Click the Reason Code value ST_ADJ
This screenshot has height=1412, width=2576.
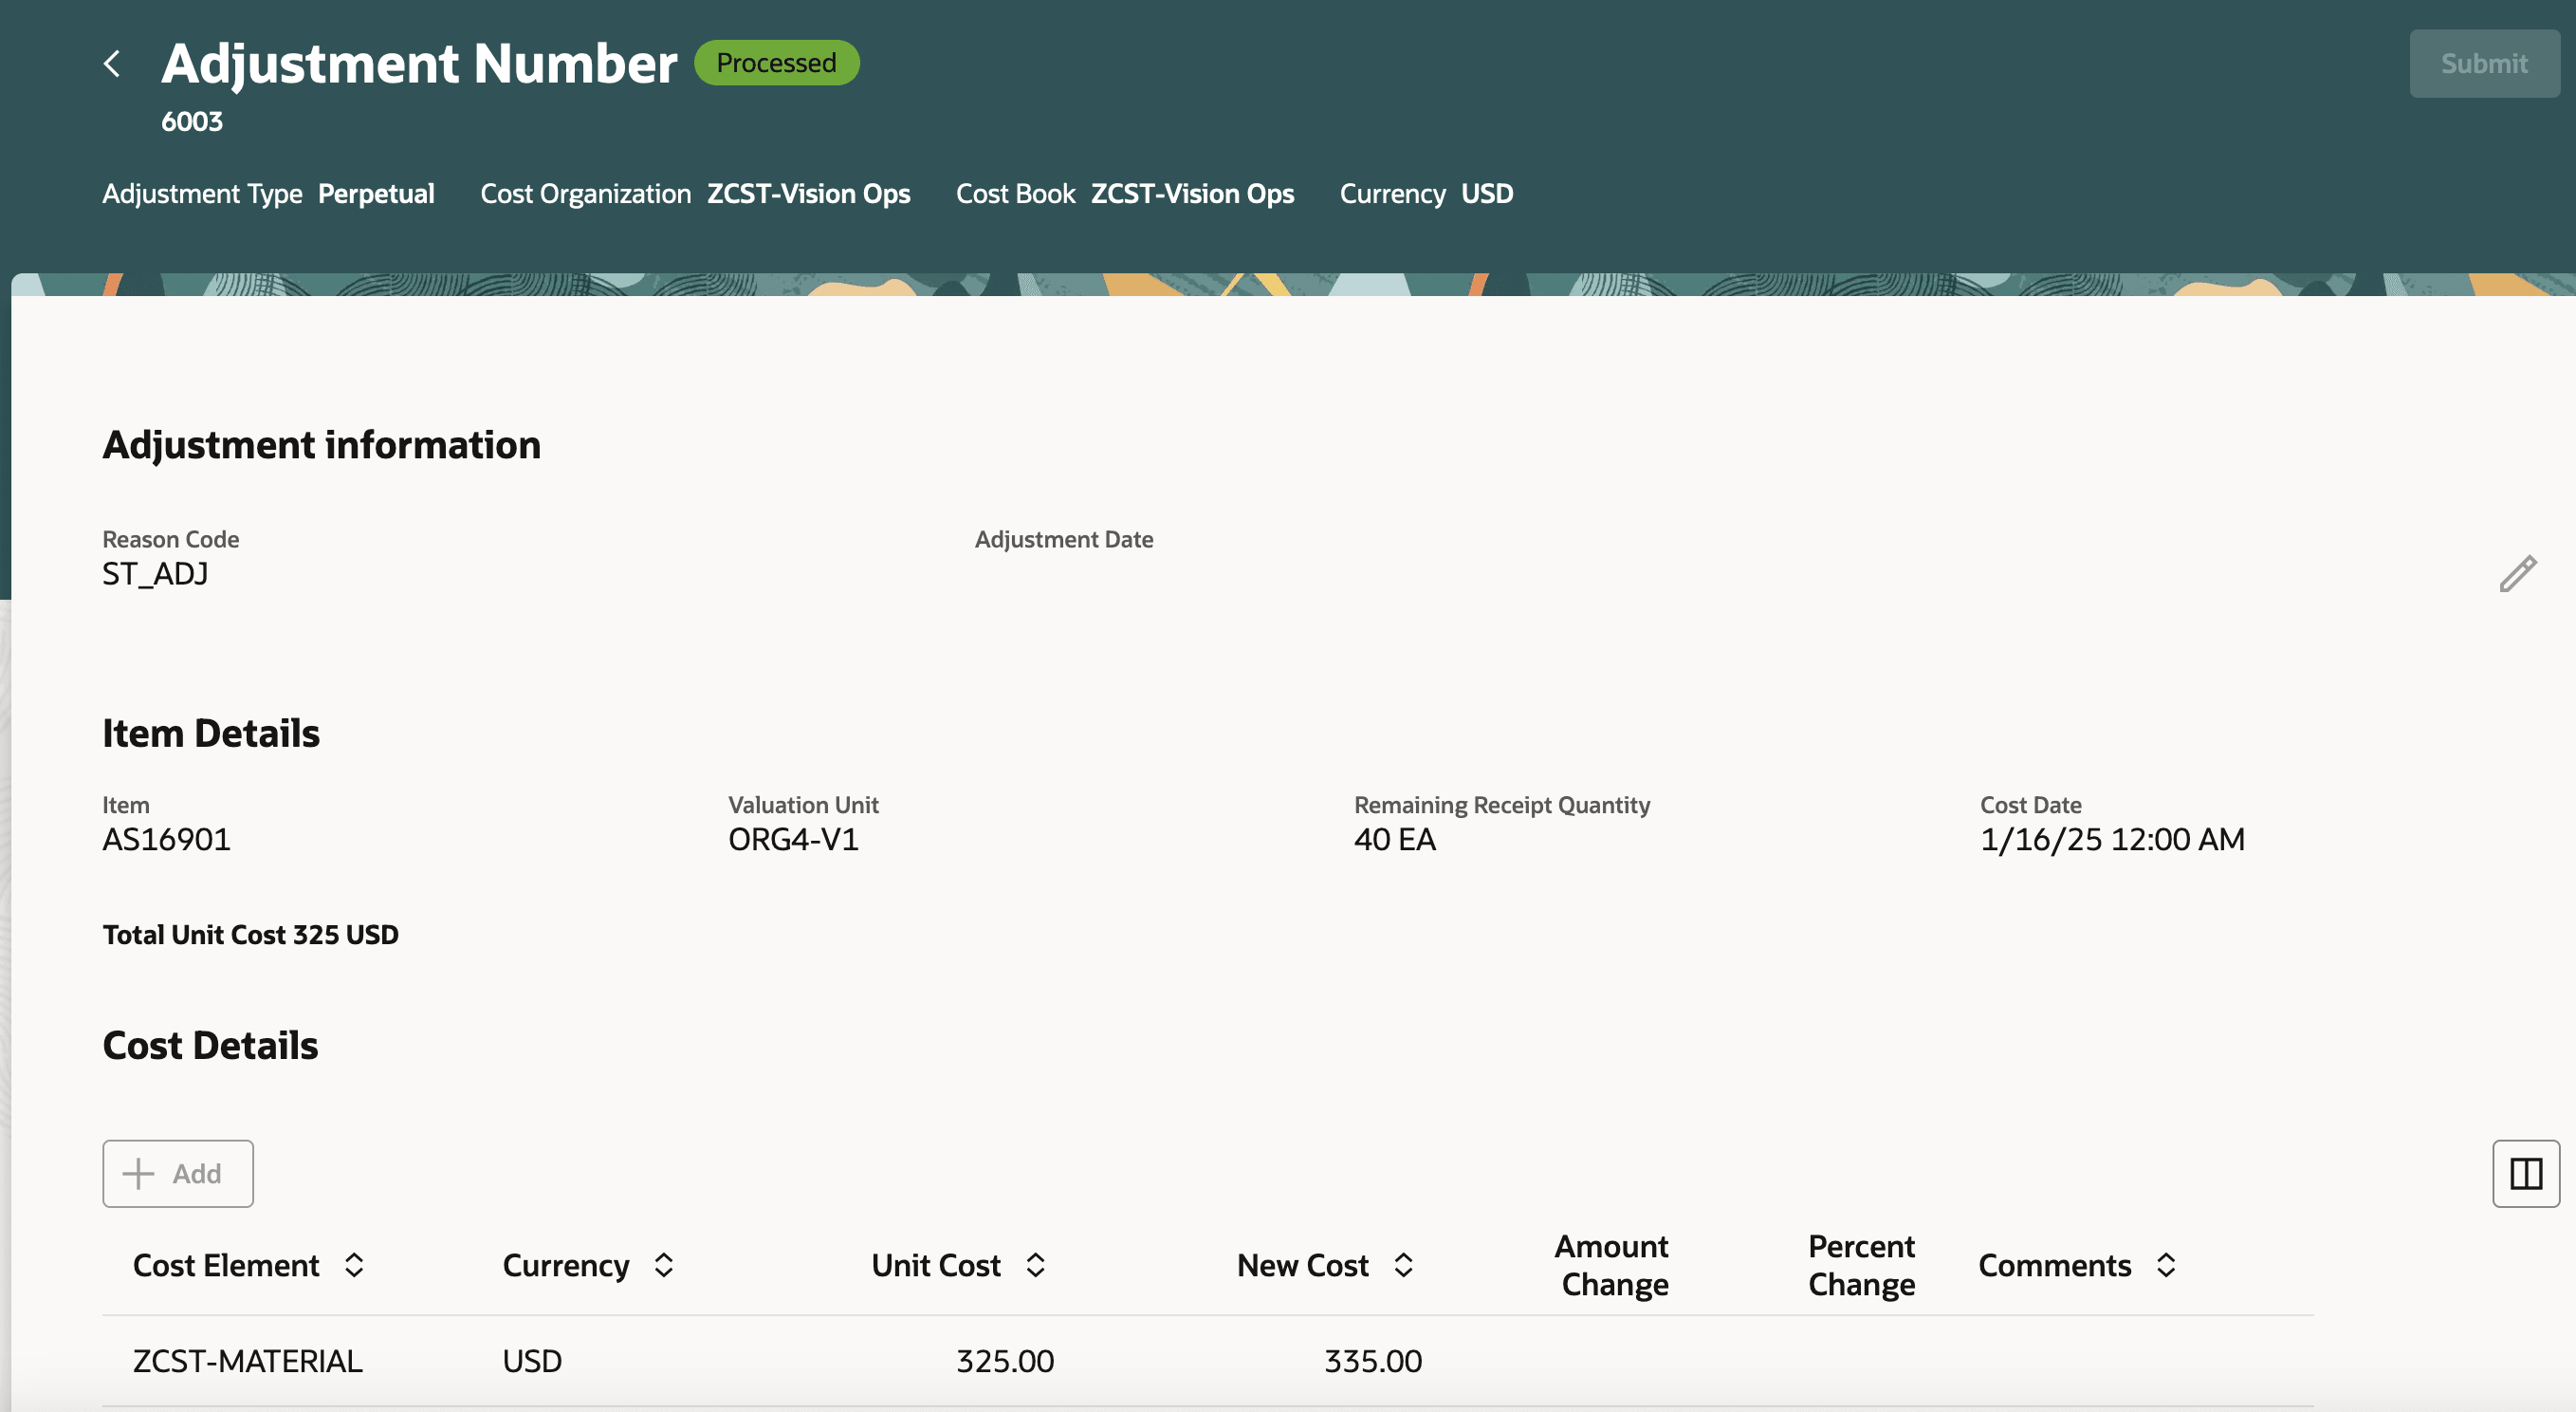pyautogui.click(x=155, y=574)
